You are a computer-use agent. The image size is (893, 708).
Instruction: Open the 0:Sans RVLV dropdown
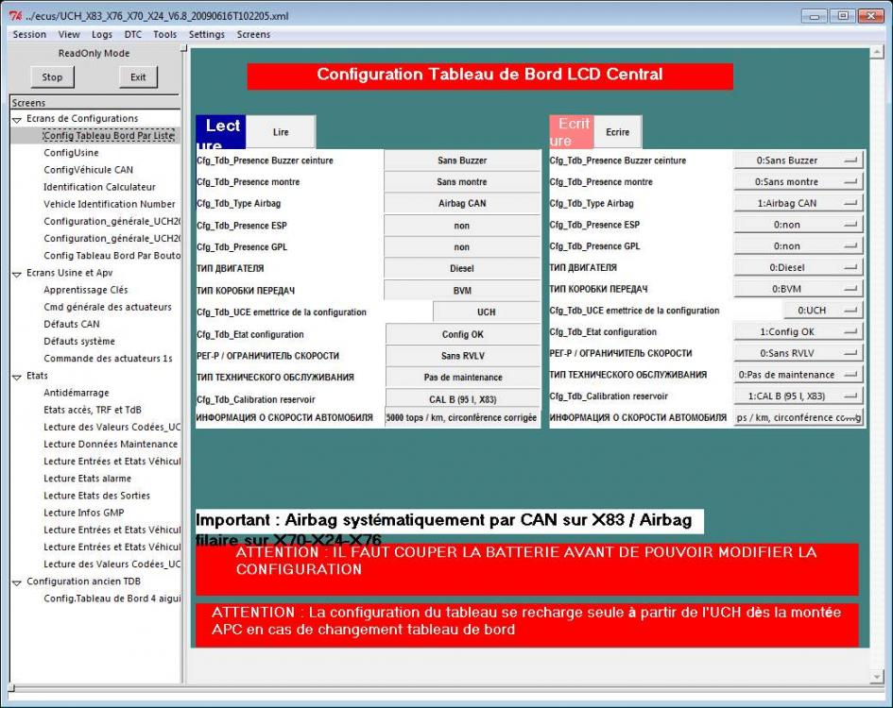[x=798, y=353]
